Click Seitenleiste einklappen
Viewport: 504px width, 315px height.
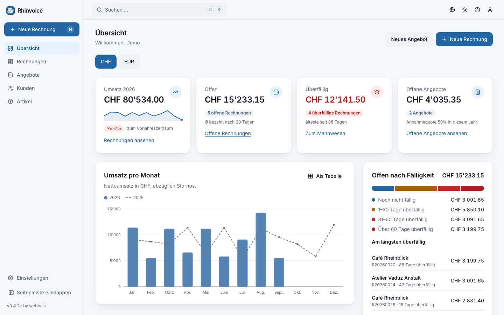(x=42, y=293)
